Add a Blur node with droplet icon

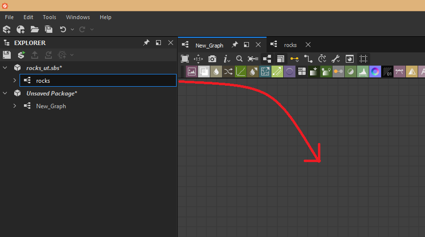click(x=216, y=71)
